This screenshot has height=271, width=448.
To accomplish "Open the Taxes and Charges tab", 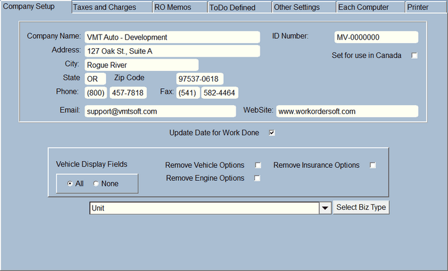I will point(112,7).
